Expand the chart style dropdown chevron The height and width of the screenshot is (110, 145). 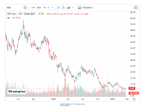tap(73, 8)
